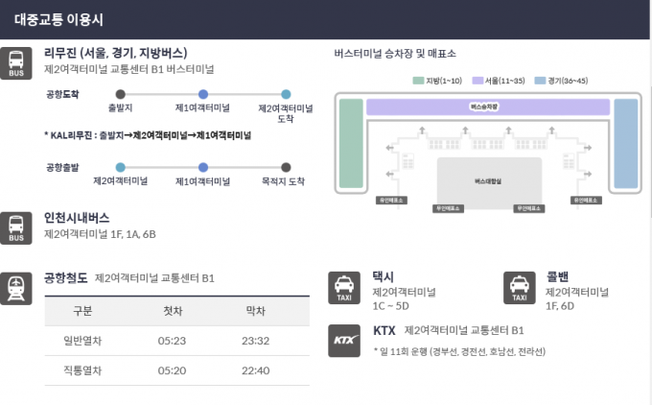Select the 출발지 dot on arrival route
The width and height of the screenshot is (652, 405).
click(x=120, y=94)
